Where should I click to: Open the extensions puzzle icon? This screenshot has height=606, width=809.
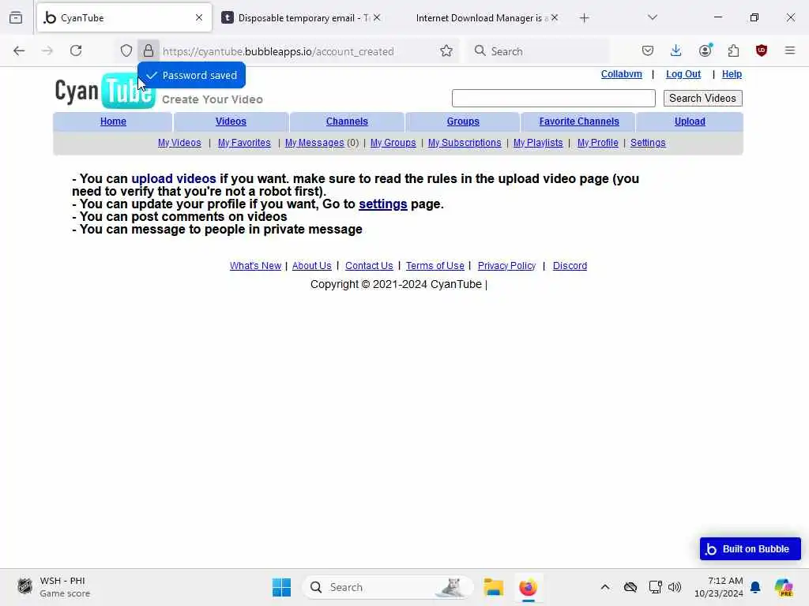(733, 50)
